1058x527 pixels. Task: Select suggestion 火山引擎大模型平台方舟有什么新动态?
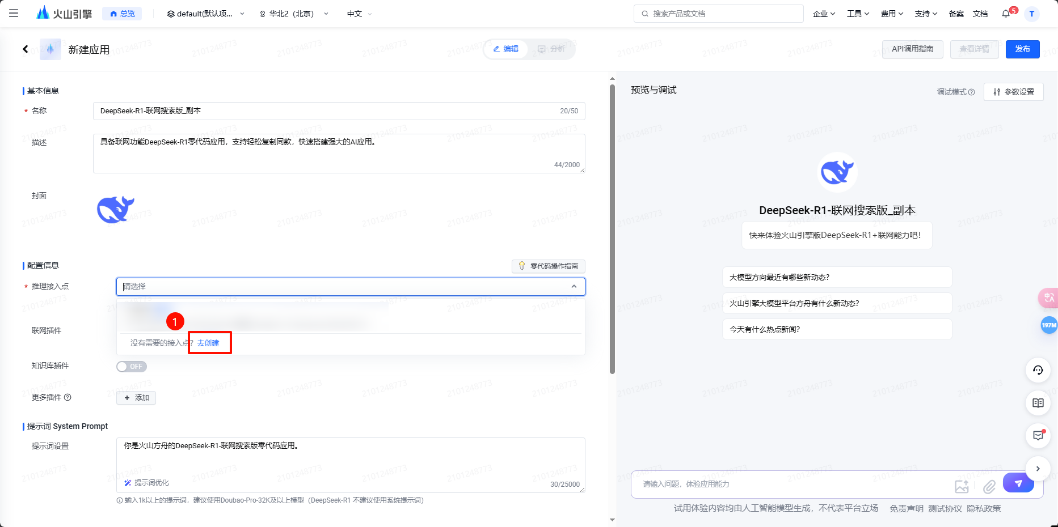(x=837, y=303)
